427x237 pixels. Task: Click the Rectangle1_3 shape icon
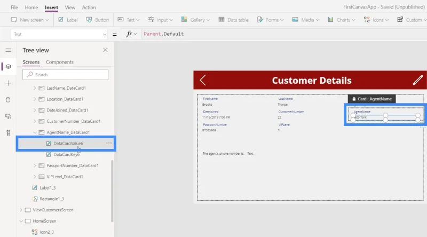pyautogui.click(x=35, y=199)
